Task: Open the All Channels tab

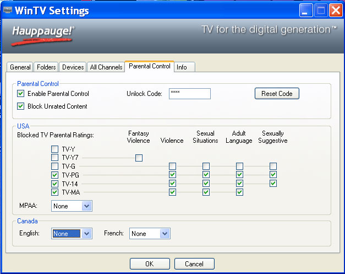Action: click(106, 67)
